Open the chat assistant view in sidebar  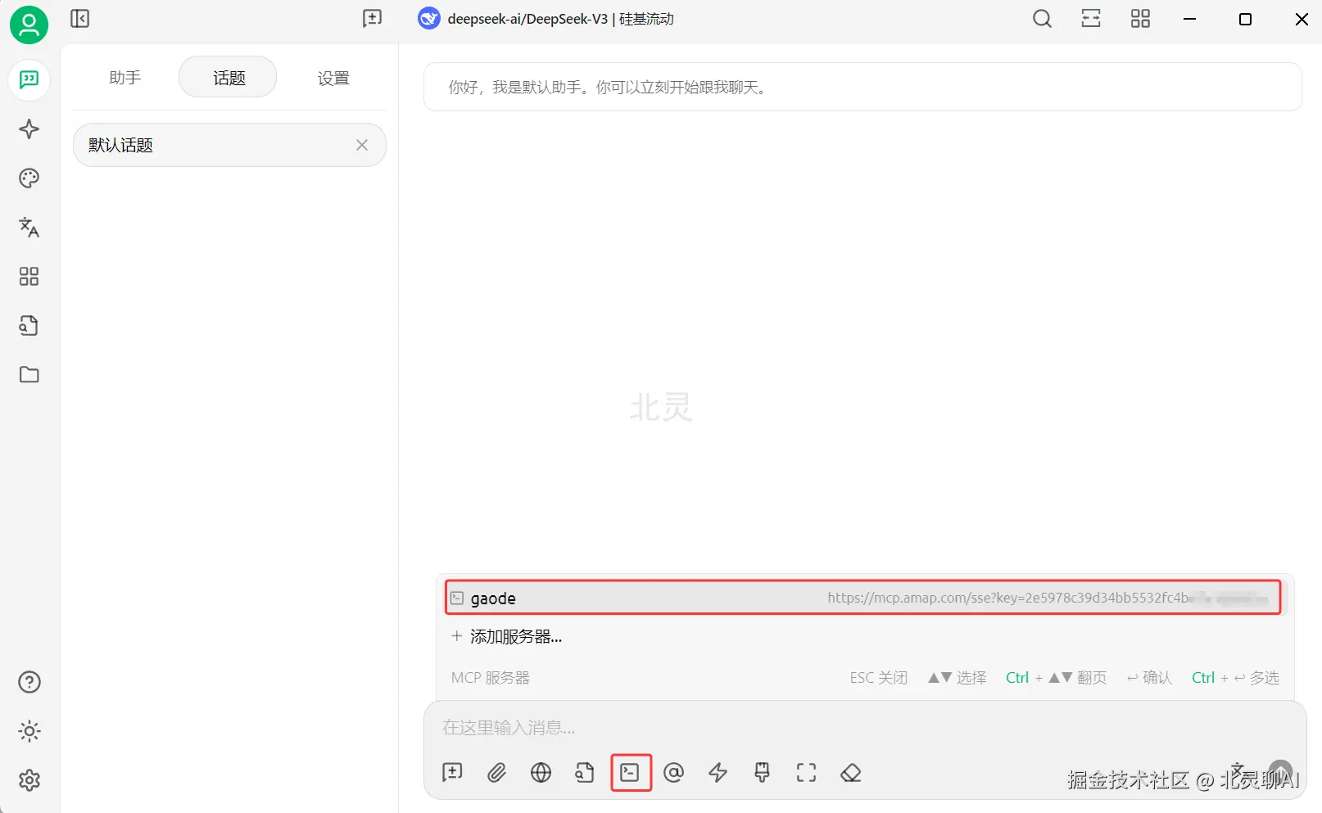29,79
